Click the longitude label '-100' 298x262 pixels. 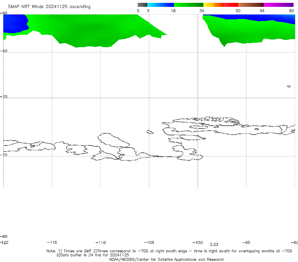coord(198,242)
